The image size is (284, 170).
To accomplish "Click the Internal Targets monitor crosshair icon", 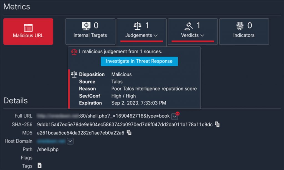I will 86,26.
